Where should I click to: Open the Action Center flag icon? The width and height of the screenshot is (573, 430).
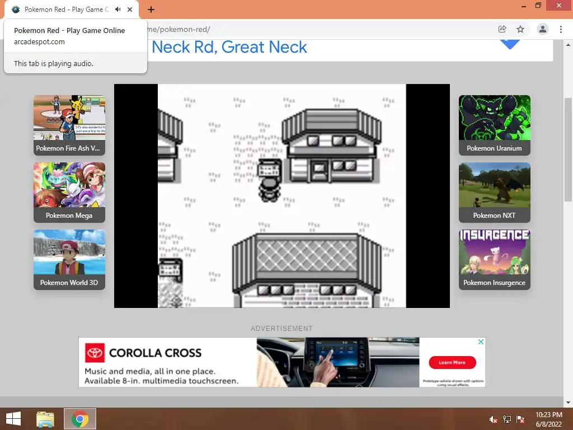[x=520, y=419]
